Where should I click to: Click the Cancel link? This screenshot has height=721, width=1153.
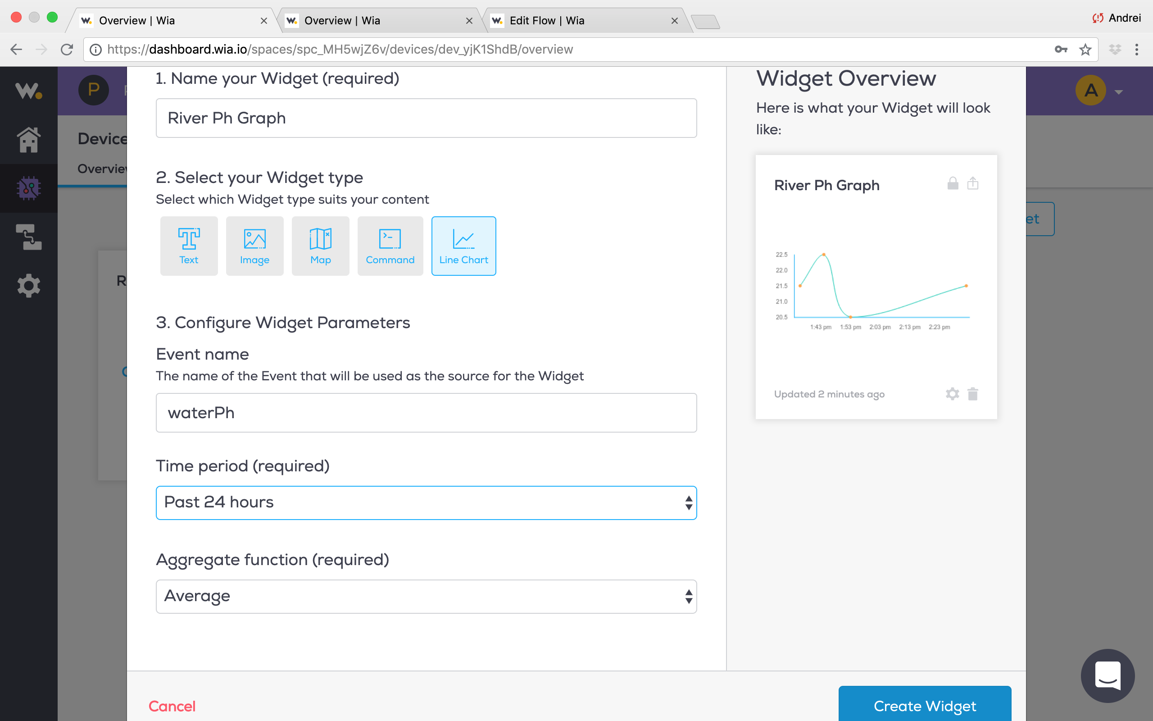[x=172, y=706]
